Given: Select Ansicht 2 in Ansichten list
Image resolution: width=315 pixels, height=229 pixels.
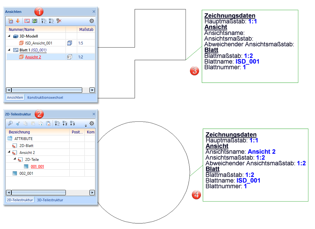Looking at the screenshot, I should (x=33, y=57).
